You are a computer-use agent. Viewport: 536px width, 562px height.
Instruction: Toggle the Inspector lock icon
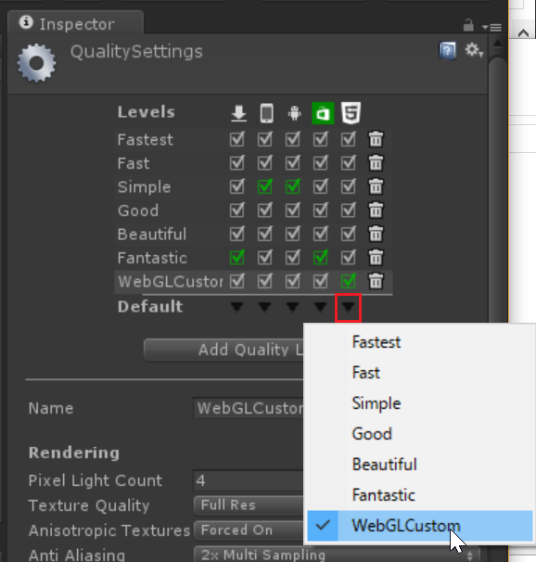coord(468,25)
